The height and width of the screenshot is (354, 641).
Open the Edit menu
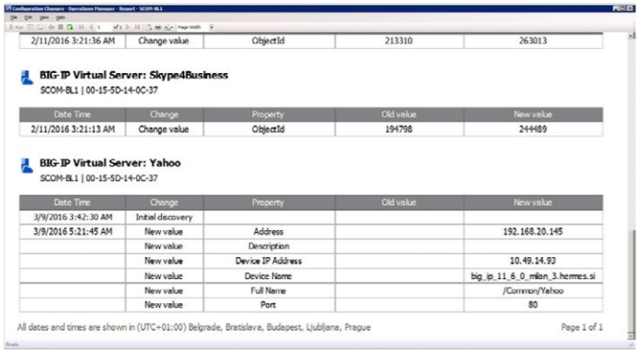pos(28,18)
